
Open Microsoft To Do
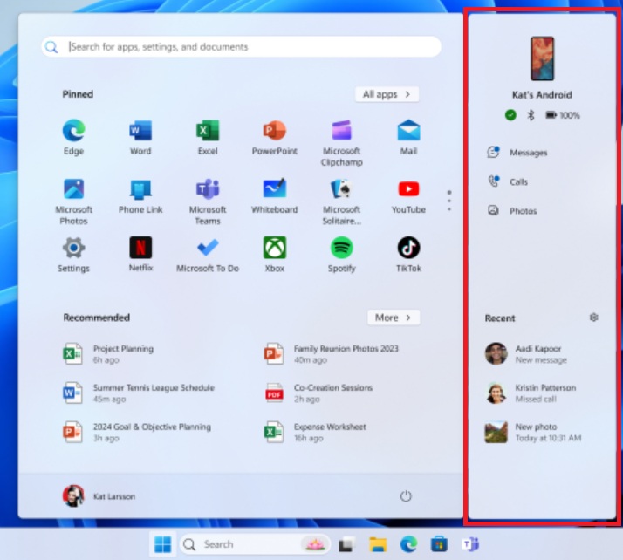208,255
